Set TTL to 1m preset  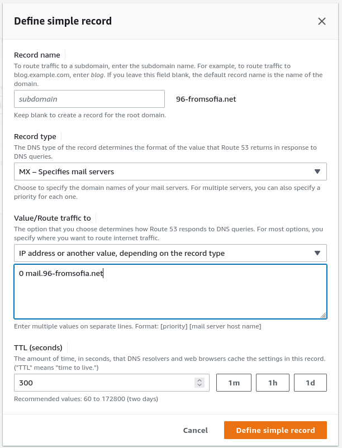click(234, 383)
